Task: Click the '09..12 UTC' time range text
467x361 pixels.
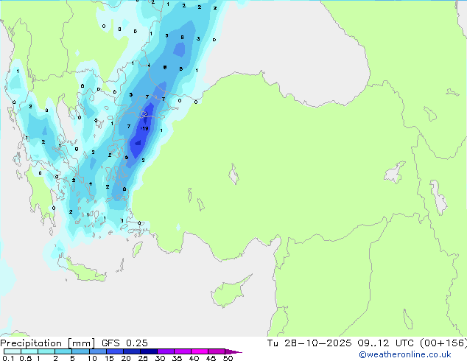Action: tap(385, 343)
